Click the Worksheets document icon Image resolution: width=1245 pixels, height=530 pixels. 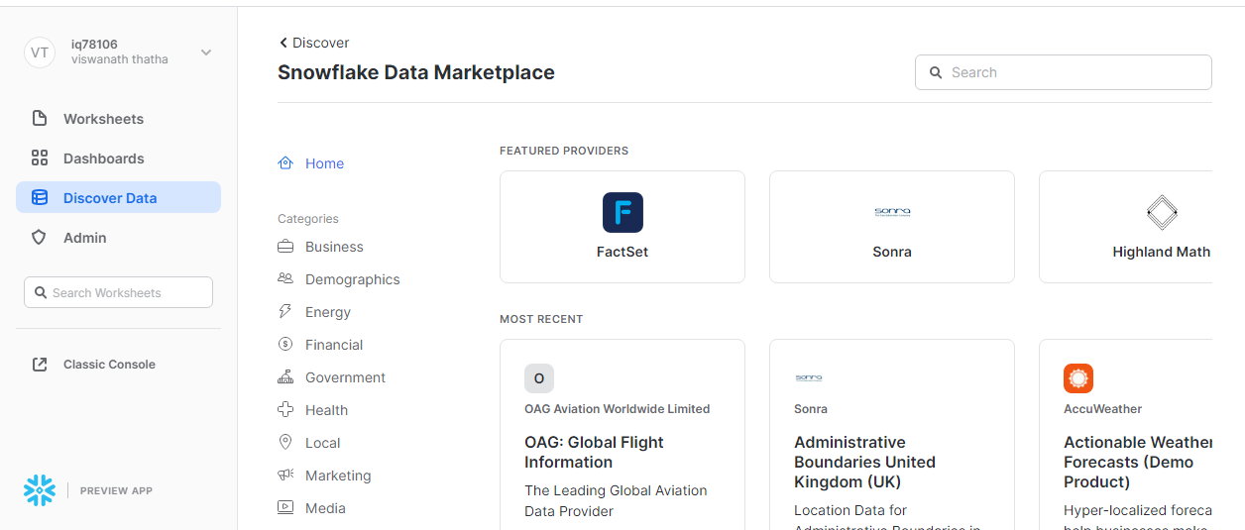[40, 119]
